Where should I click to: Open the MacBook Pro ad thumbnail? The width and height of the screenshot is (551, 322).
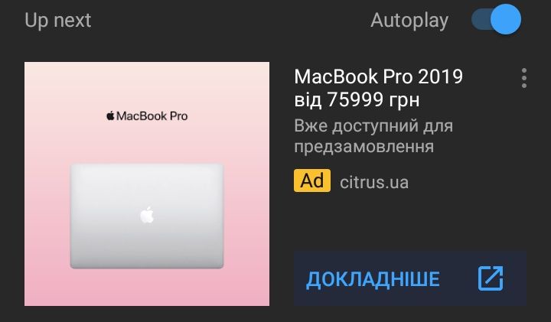point(147,184)
